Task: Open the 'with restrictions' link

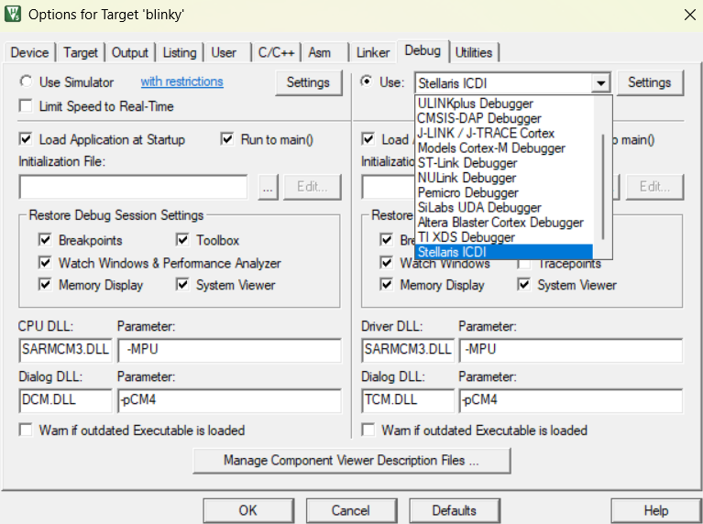Action: (x=181, y=82)
